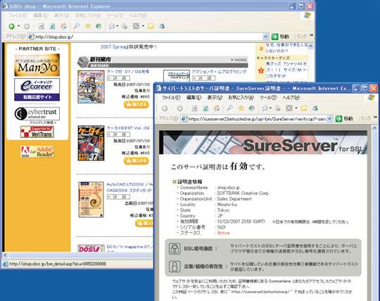This screenshot has width=380, height=301.
Task: Open 編集(E) menu in SureServer window
Action: [194, 98]
